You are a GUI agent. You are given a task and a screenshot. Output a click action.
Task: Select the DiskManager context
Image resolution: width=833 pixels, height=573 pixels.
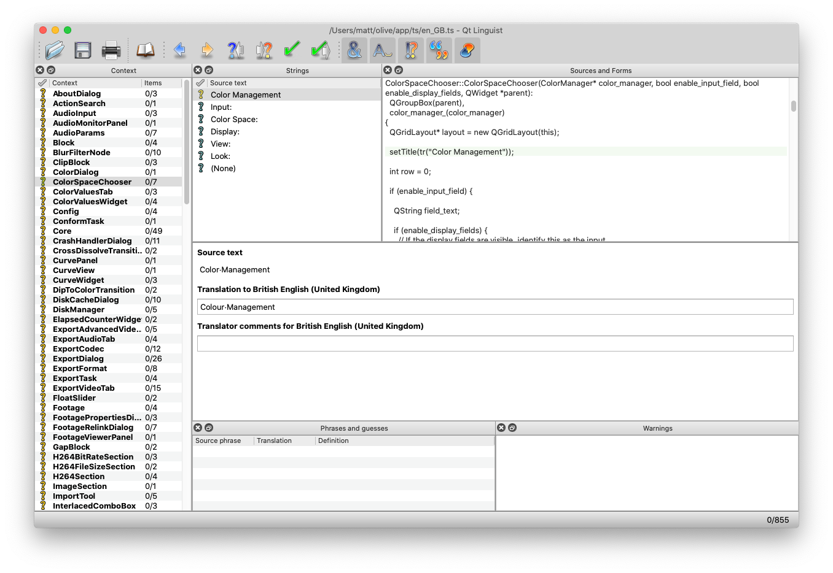(x=109, y=309)
